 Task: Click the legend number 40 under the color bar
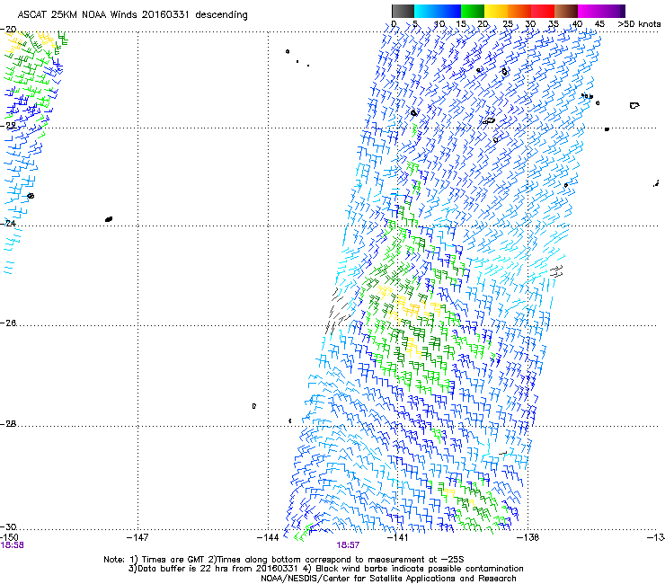tap(577, 24)
